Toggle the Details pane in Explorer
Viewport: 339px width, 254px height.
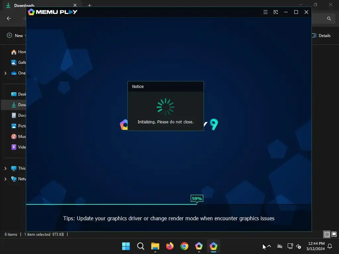[x=321, y=36]
